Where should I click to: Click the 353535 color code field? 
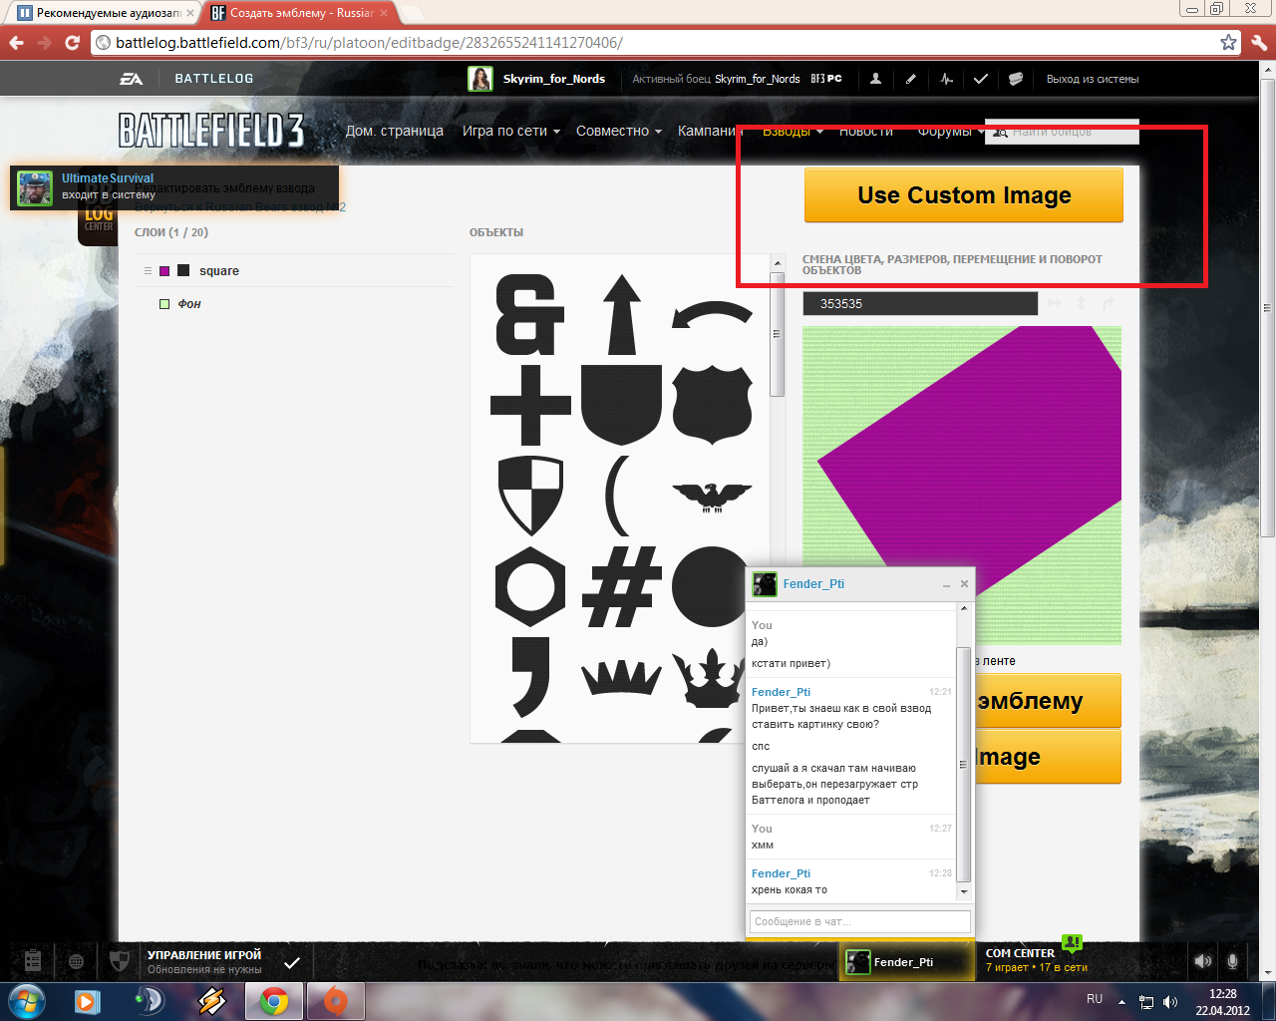[920, 304]
